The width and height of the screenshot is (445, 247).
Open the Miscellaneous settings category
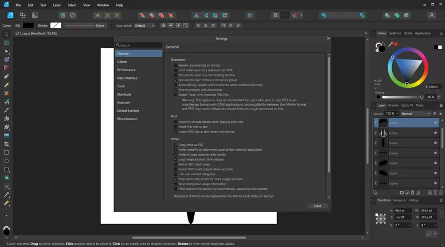click(x=139, y=119)
